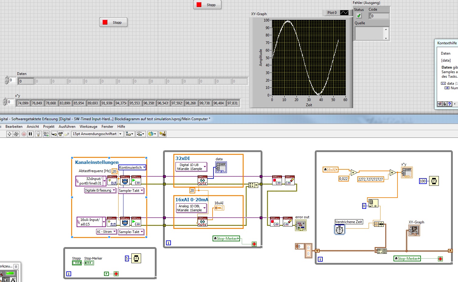Open the Ausführen menu
The height and width of the screenshot is (282, 458).
(67, 127)
